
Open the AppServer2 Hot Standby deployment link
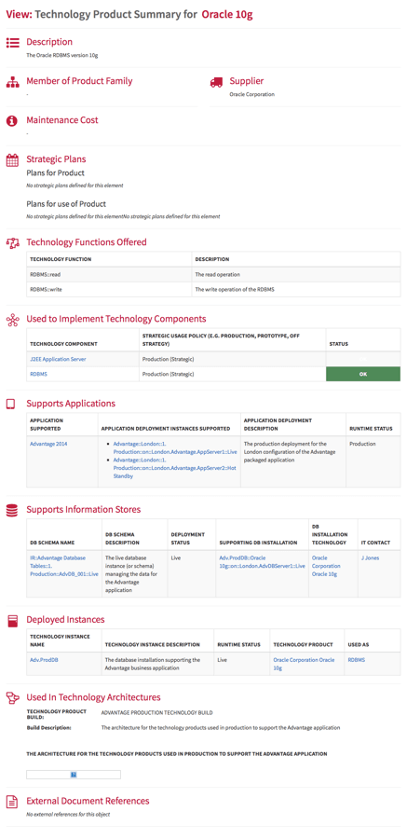click(175, 468)
